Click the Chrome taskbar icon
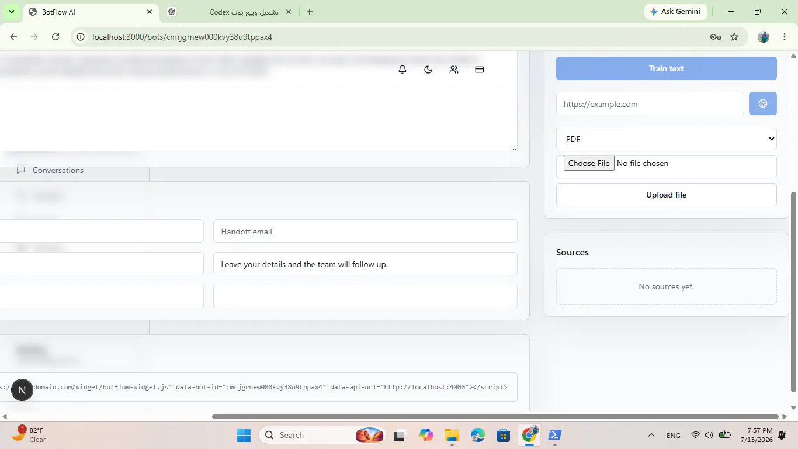 [529, 435]
